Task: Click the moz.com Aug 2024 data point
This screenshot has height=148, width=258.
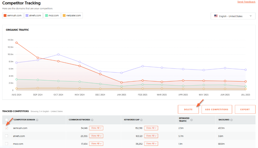Action: [x=17, y=79]
